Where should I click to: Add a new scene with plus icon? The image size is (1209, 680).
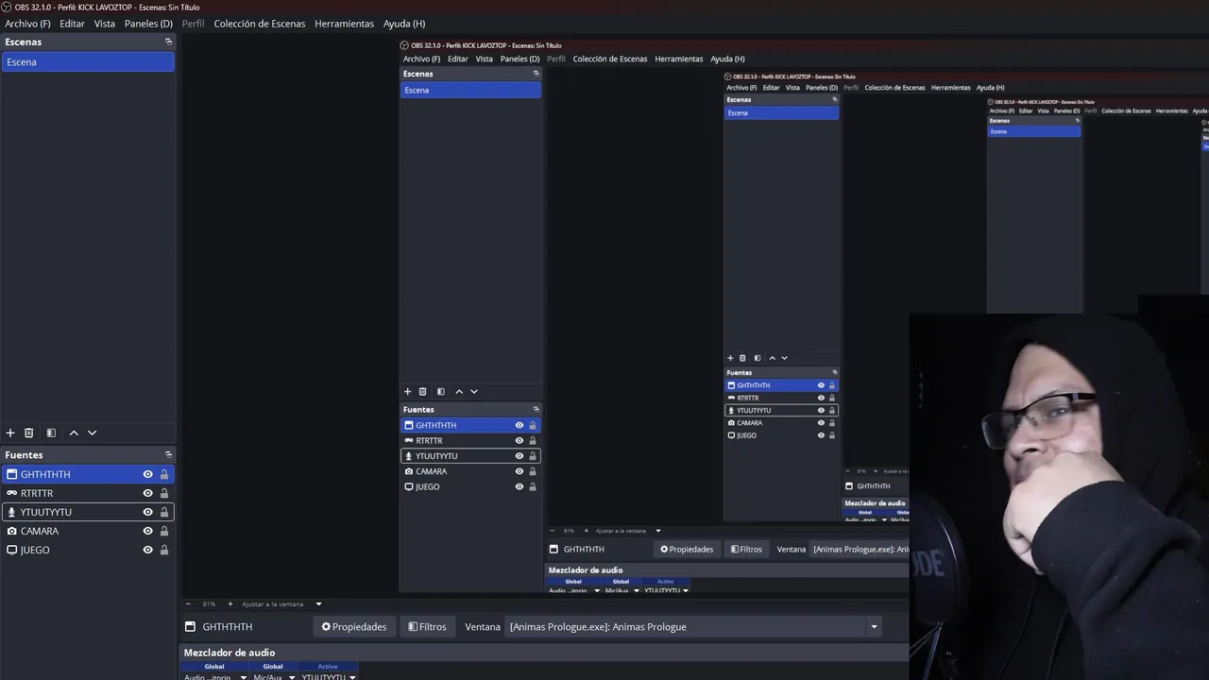click(x=10, y=433)
